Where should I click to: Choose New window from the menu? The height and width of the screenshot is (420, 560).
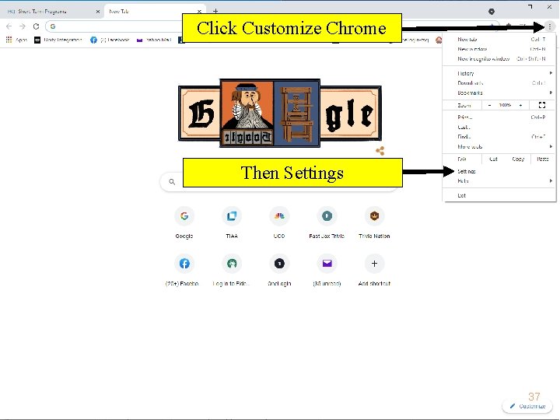click(499, 49)
